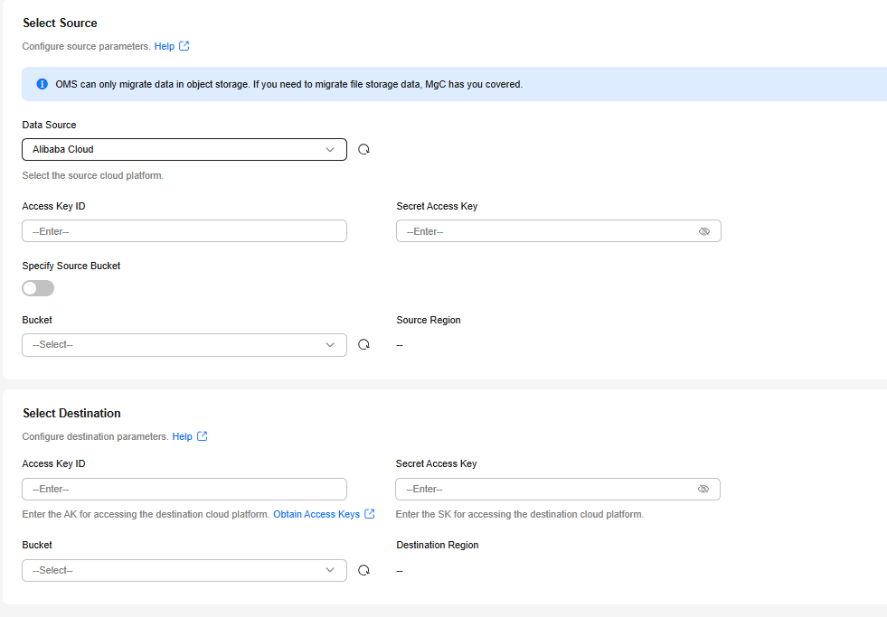Refresh the Data Source list
The image size is (887, 617).
363,149
